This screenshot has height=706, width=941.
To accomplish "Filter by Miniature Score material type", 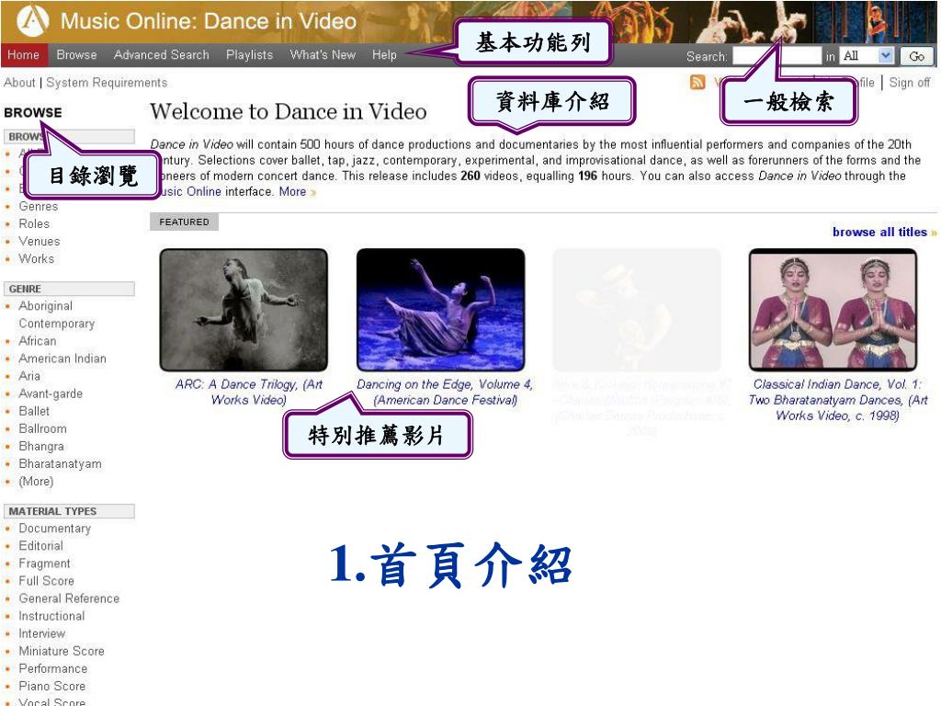I will click(62, 651).
